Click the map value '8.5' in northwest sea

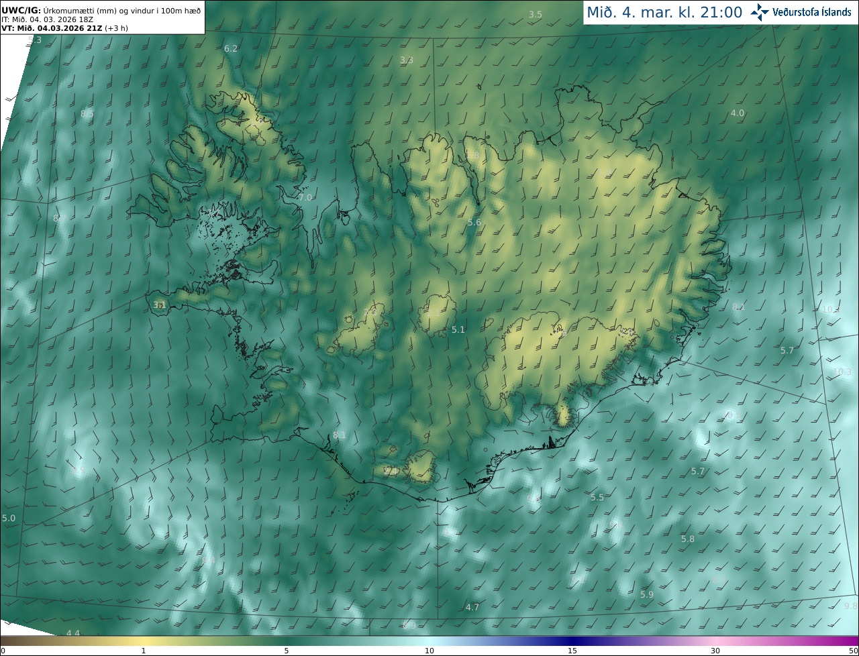coord(87,114)
